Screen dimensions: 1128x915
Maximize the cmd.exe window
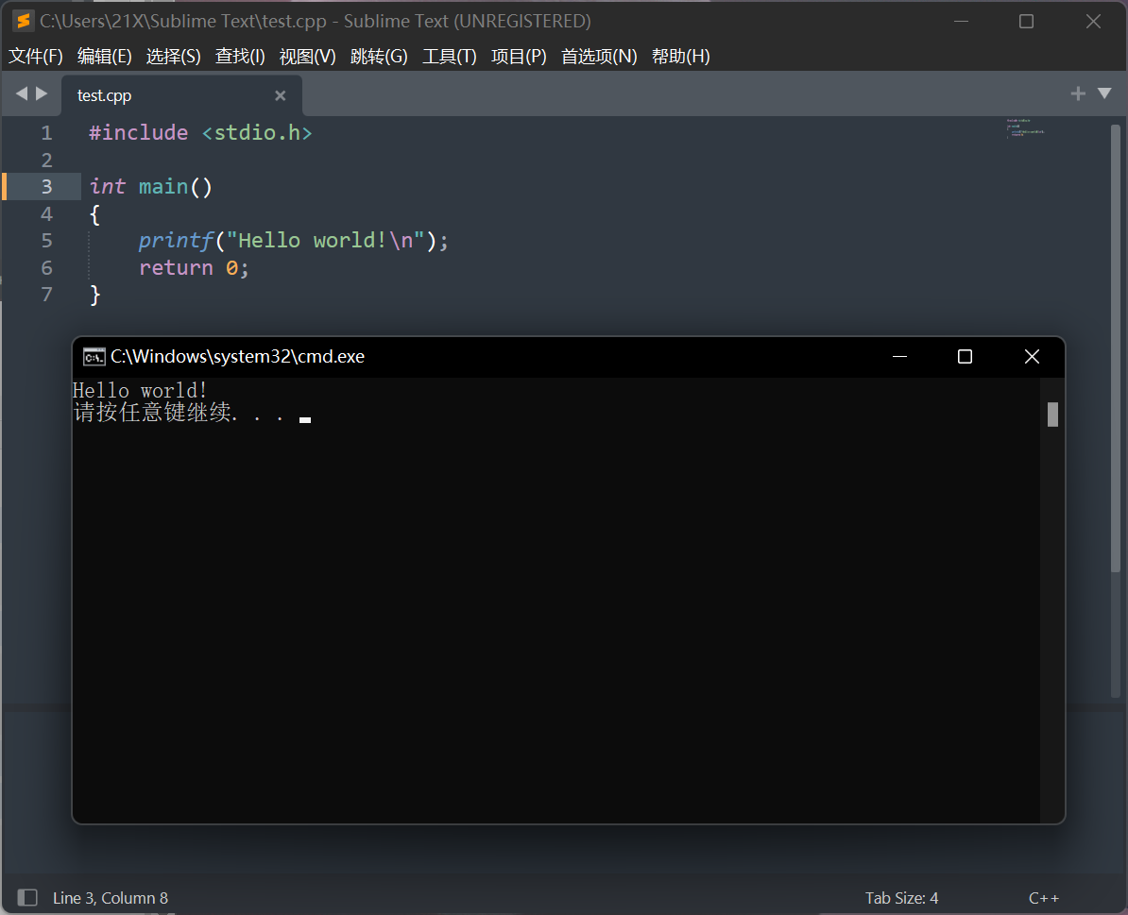(x=965, y=357)
